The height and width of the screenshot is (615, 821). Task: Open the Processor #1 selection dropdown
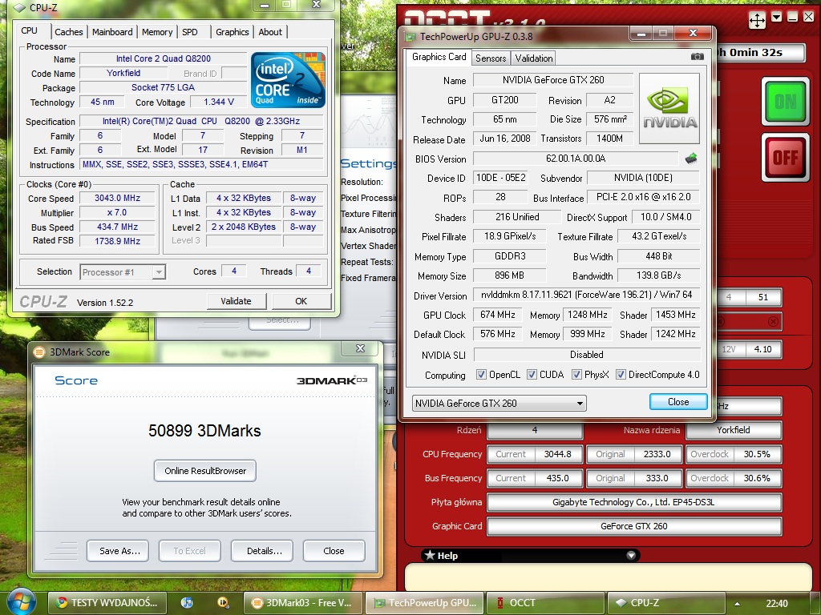click(x=123, y=272)
